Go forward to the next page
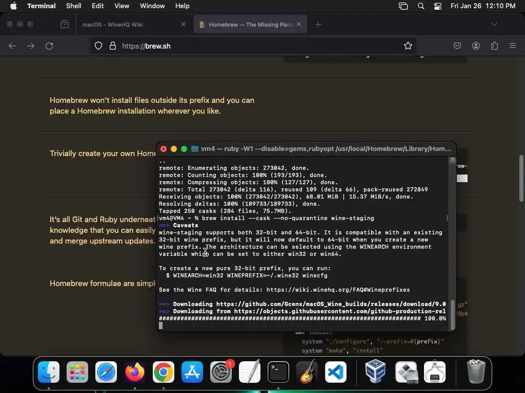The image size is (525, 393). 31,46
